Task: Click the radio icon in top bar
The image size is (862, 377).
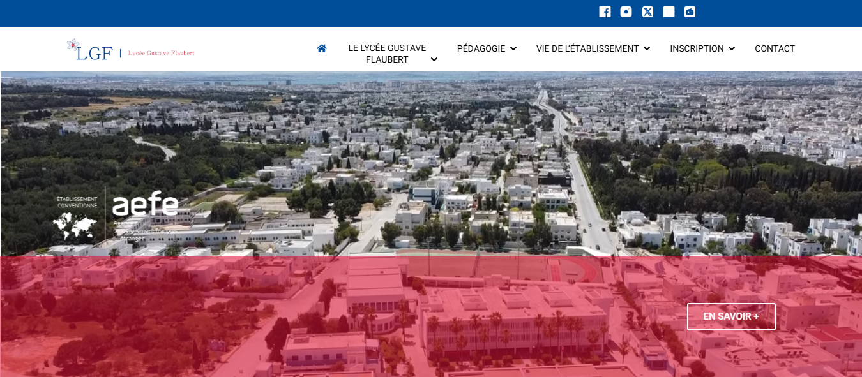Action: tap(690, 12)
